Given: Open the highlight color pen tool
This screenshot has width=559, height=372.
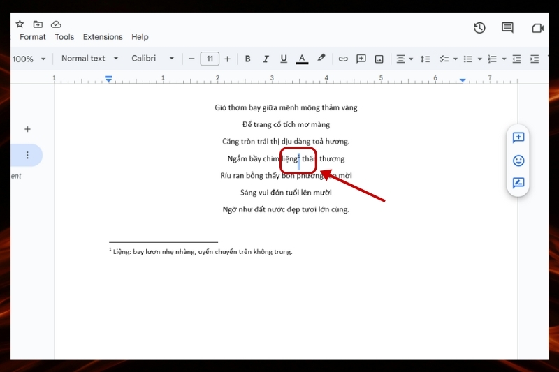Looking at the screenshot, I should (321, 58).
